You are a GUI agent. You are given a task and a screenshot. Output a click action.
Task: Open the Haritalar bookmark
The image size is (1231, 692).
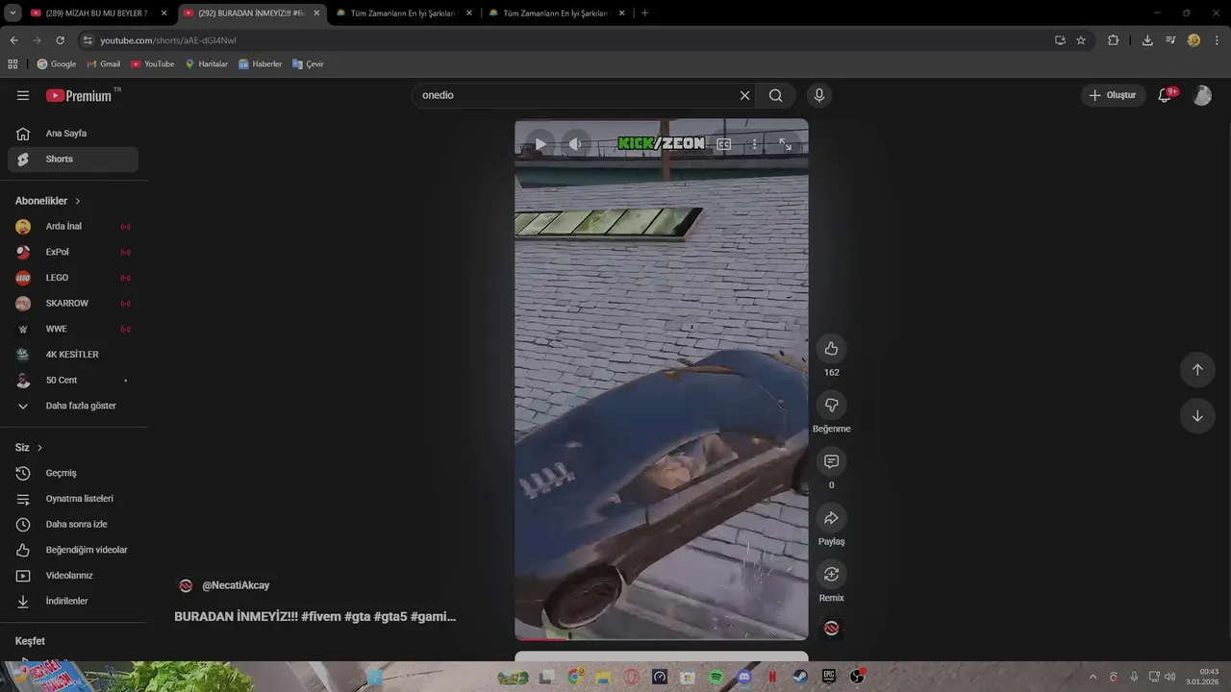(207, 64)
